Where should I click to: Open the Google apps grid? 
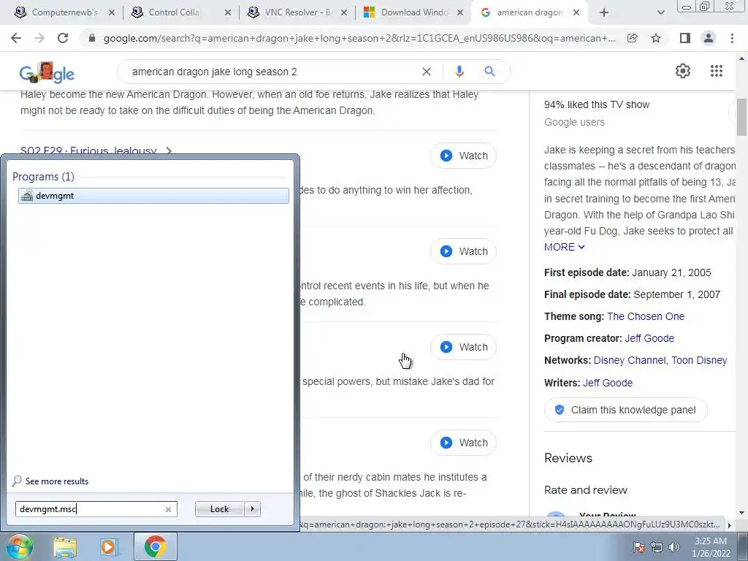[x=716, y=71]
